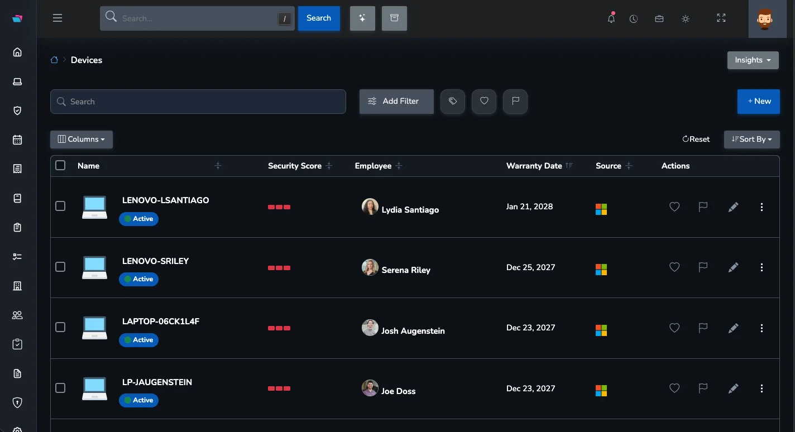Open the user avatar profile menu
Viewport: 795px width, 432px height.
point(768,19)
